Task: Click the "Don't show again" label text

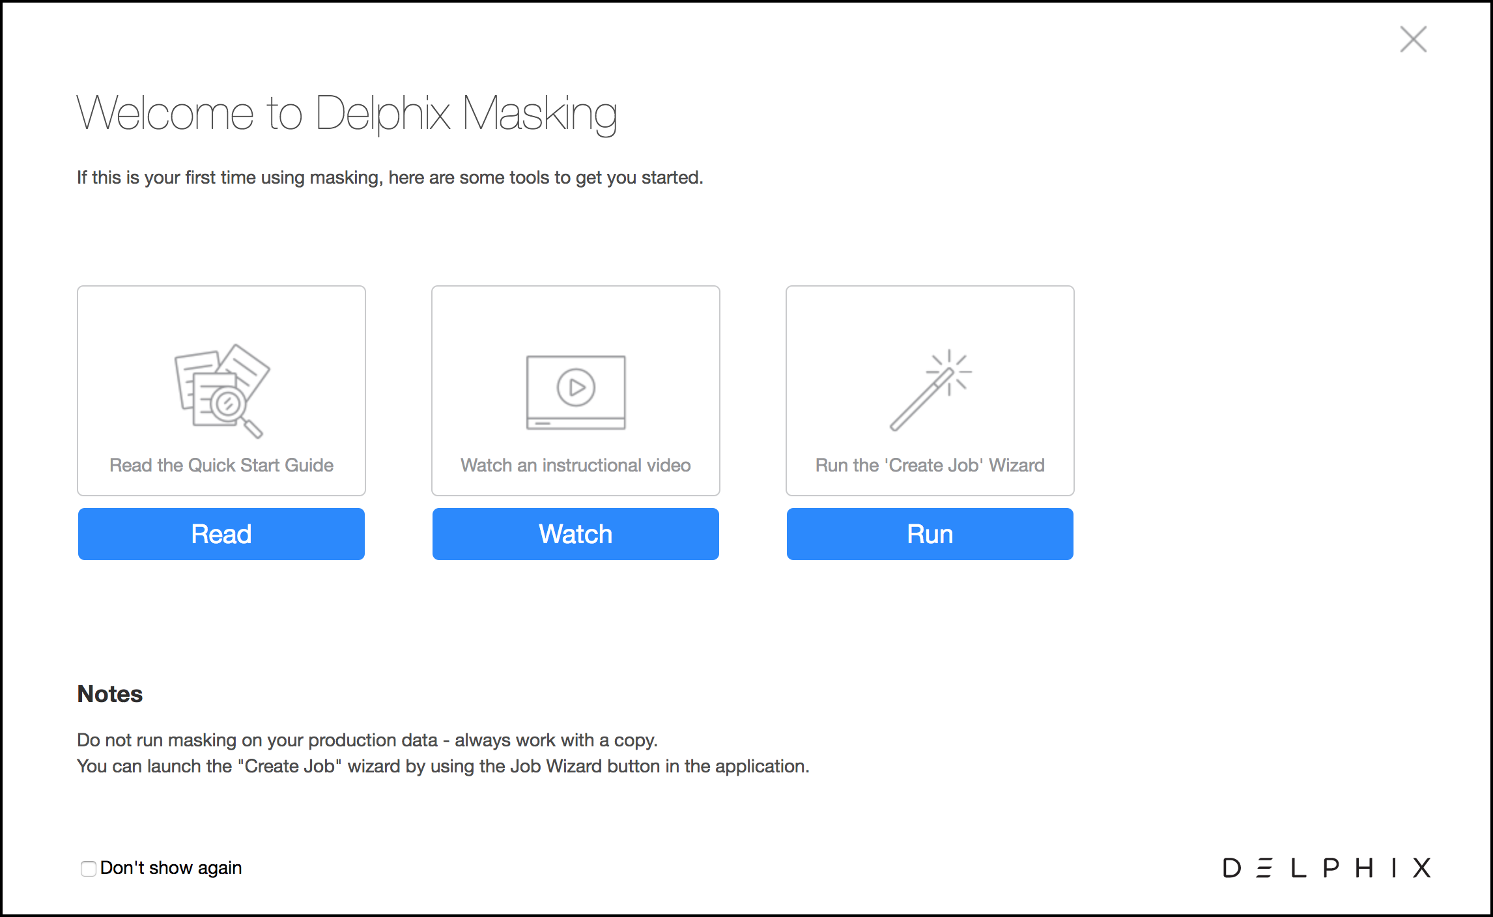Action: coord(171,868)
